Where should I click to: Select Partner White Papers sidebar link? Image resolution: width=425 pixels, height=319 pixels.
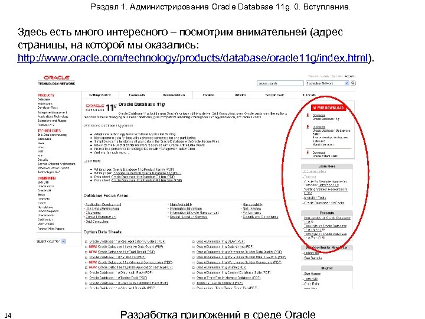pyautogui.click(x=51, y=229)
